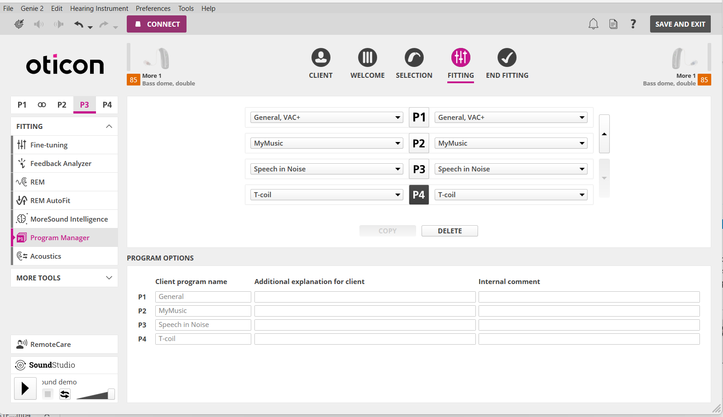Open the END FITTING checkmark icon
Screen dimensions: 723x417
pos(507,57)
